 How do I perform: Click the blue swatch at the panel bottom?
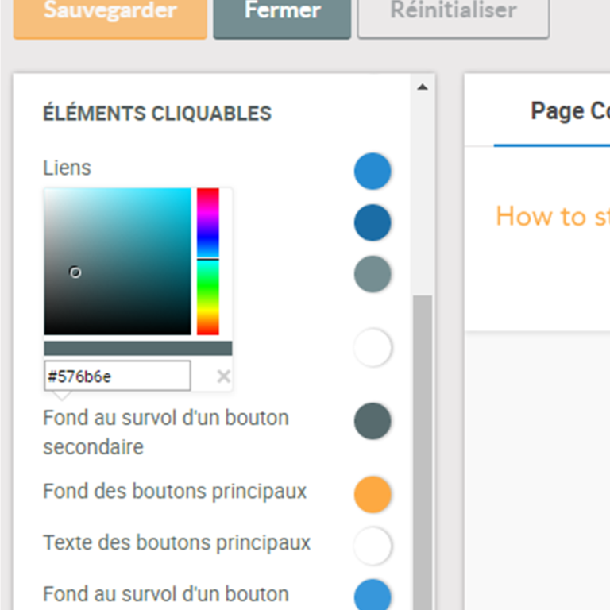(x=373, y=595)
